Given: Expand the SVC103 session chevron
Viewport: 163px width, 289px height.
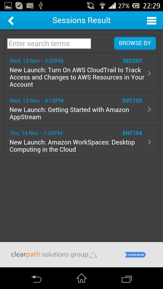Looking at the screenshot, I should [x=149, y=110].
